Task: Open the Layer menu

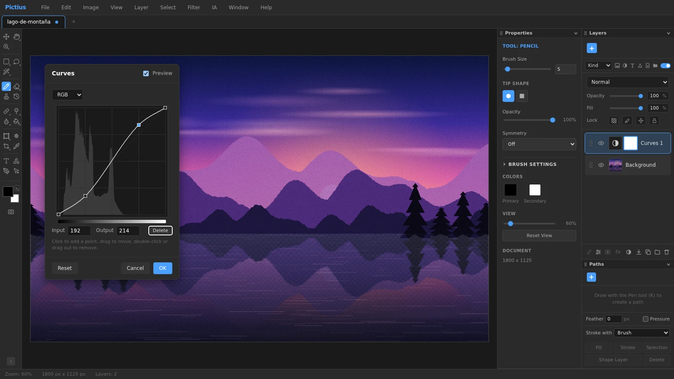Action: click(x=141, y=8)
